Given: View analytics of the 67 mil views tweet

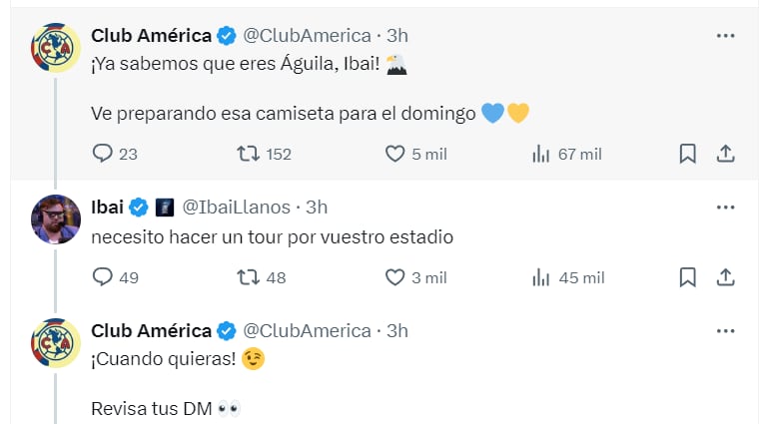Looking at the screenshot, I should [542, 154].
